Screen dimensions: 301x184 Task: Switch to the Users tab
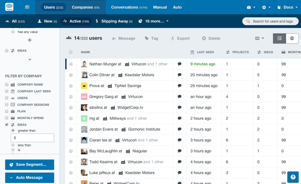point(53,8)
